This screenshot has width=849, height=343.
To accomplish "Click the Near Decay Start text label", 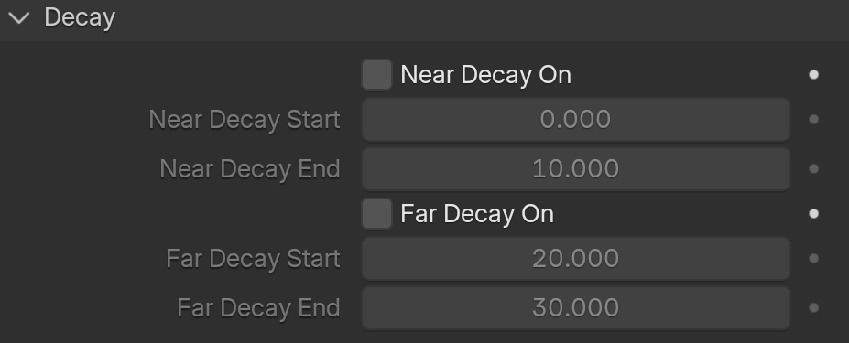I will coord(245,120).
